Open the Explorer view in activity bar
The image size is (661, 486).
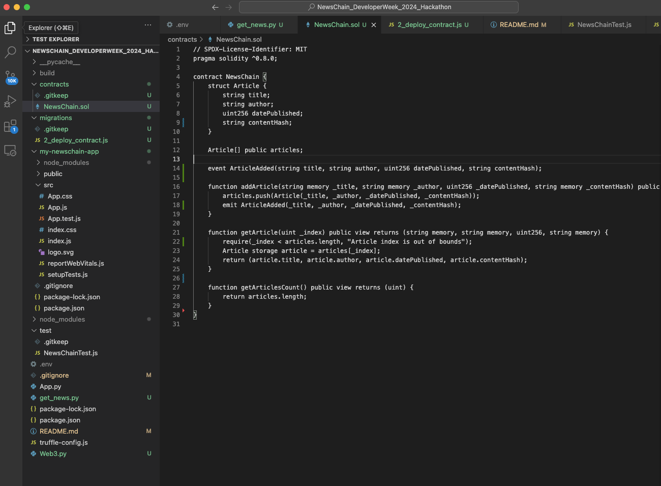[x=10, y=28]
